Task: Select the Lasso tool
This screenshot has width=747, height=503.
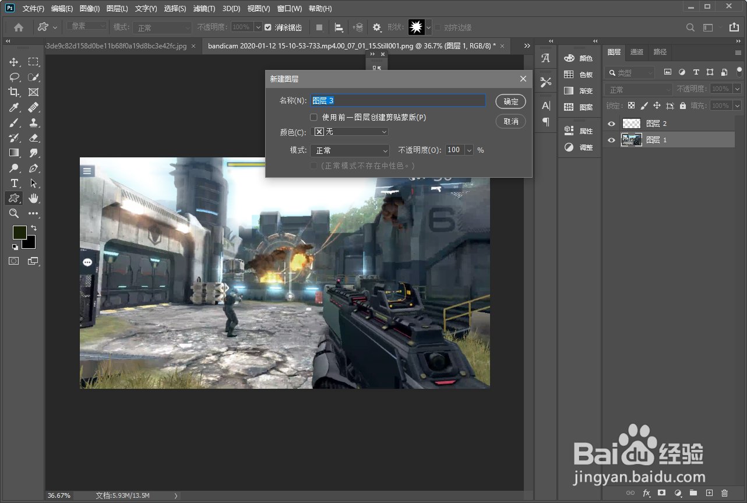Action: (x=14, y=77)
